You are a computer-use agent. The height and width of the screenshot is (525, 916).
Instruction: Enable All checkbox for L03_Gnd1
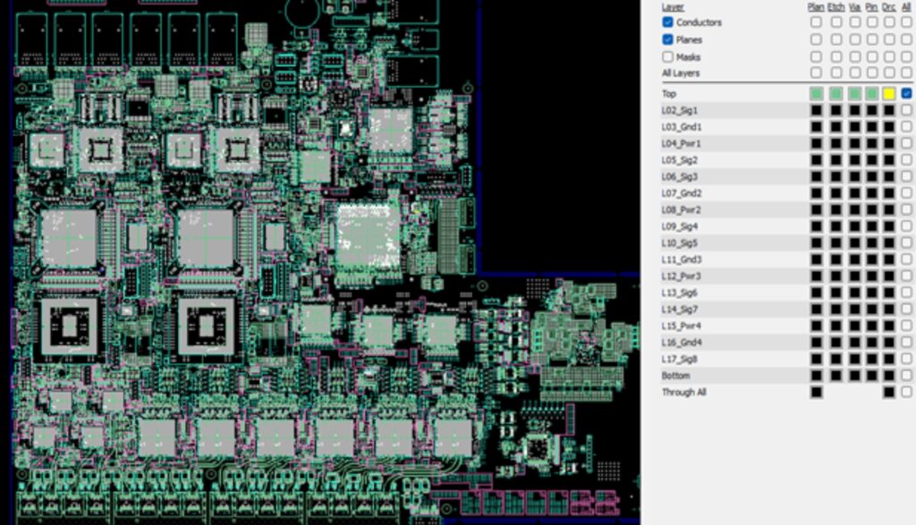click(x=907, y=127)
